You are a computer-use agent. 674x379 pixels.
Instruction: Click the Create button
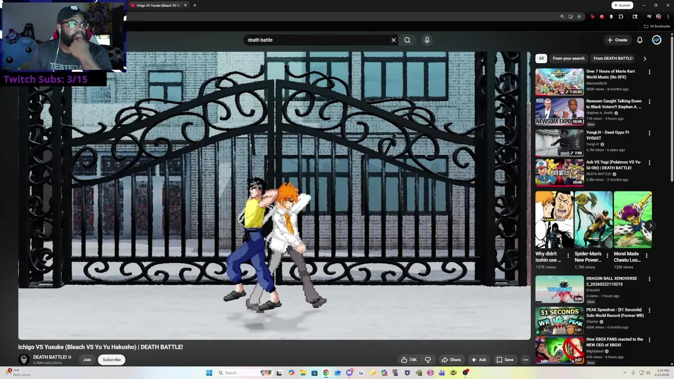pyautogui.click(x=618, y=40)
